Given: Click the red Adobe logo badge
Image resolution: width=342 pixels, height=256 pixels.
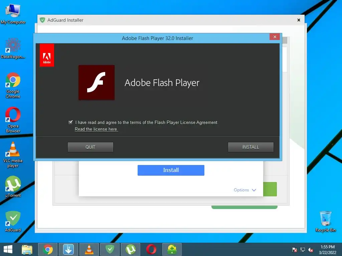Looking at the screenshot, I should click(47, 55).
